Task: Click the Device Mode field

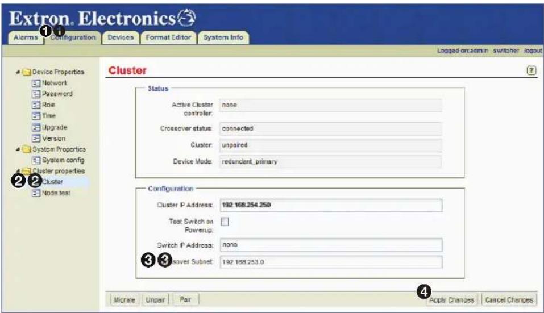Action: tap(331, 161)
